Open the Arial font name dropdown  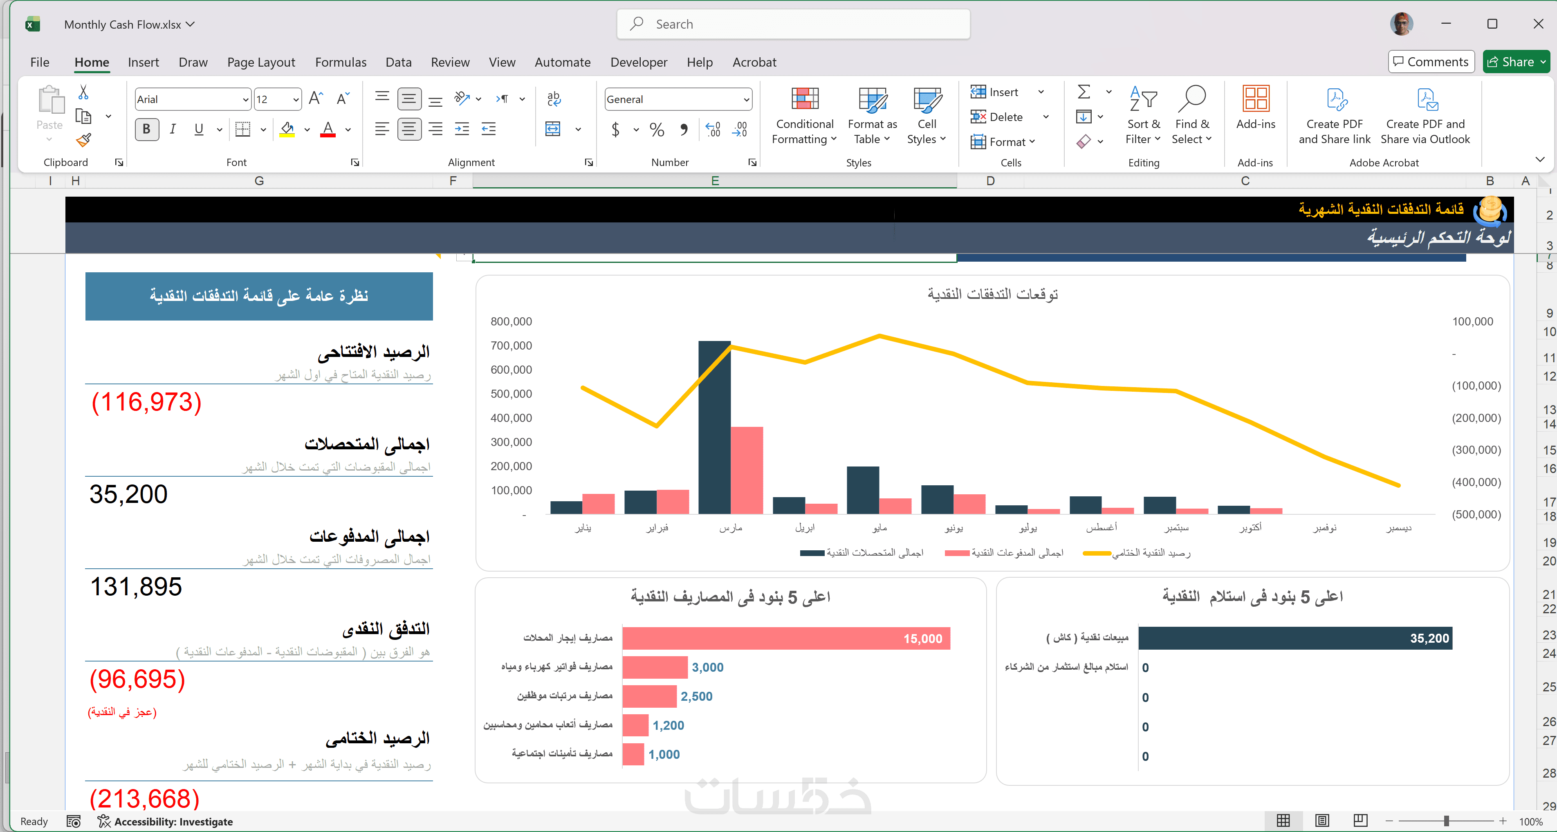245,99
